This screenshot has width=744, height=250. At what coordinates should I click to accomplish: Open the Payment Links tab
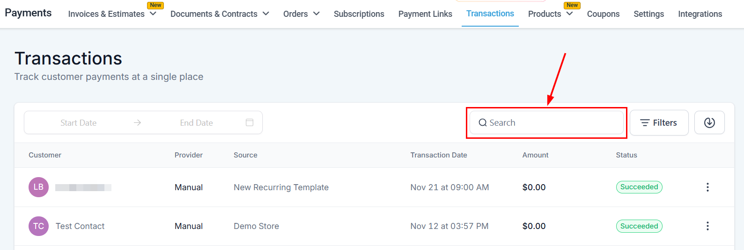pos(425,14)
